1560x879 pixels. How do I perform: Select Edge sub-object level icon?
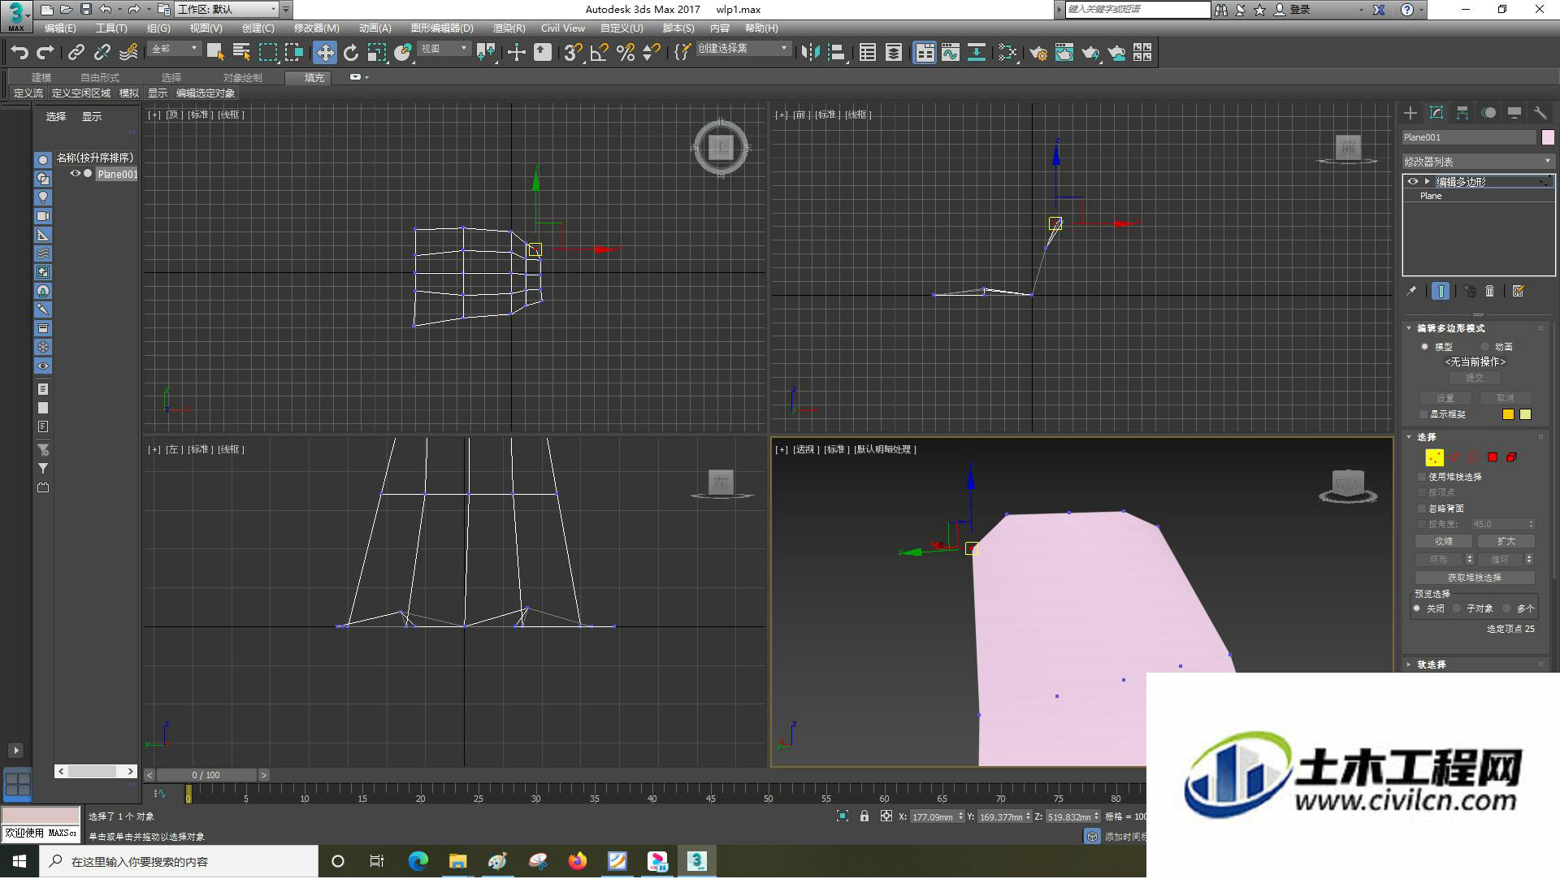1454,457
